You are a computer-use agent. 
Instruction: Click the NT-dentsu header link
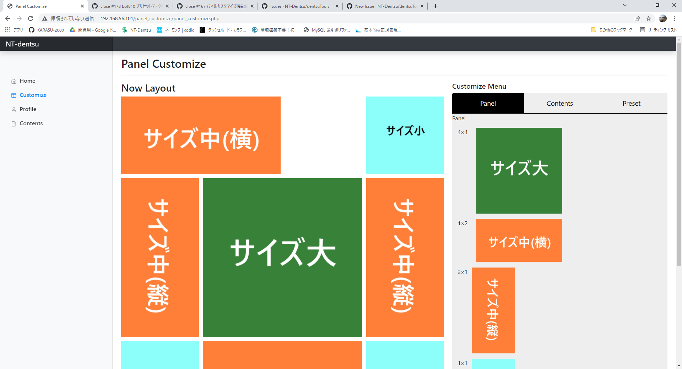click(x=22, y=44)
